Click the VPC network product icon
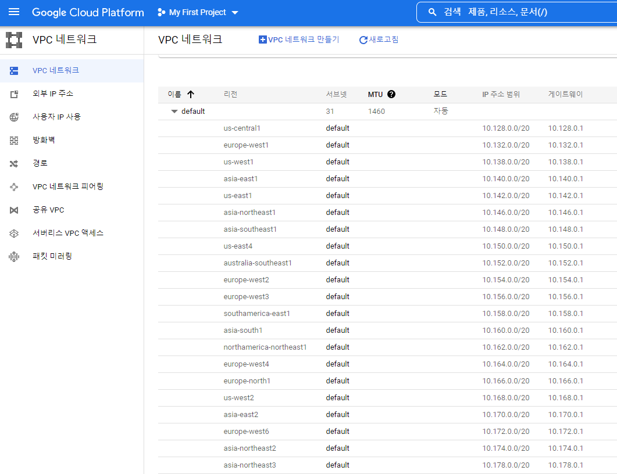Viewport: 617px width, 474px height. click(x=14, y=39)
